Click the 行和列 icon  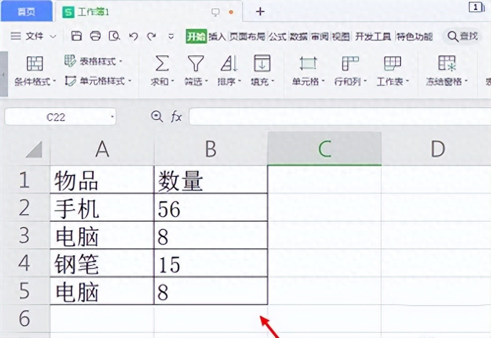click(350, 63)
